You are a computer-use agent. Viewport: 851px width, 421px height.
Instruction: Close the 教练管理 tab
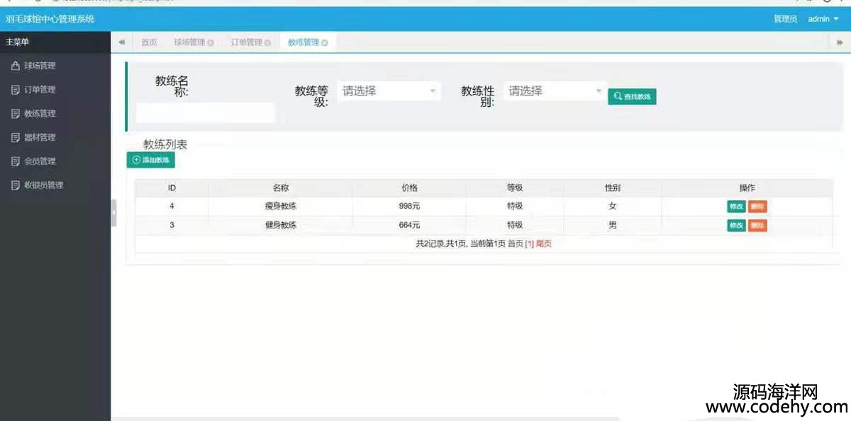(324, 43)
